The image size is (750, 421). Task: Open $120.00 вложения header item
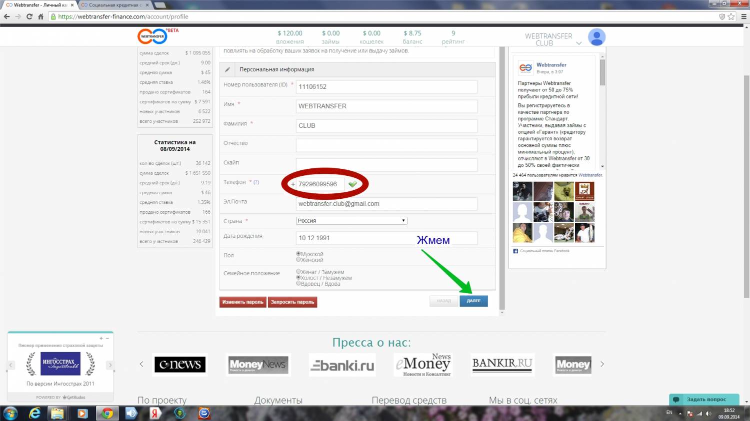coord(290,37)
